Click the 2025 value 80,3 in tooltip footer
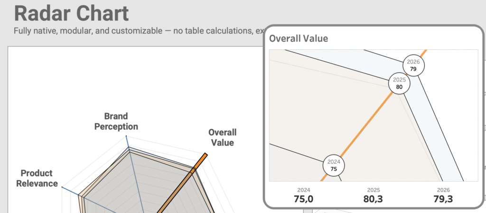 [x=373, y=199]
